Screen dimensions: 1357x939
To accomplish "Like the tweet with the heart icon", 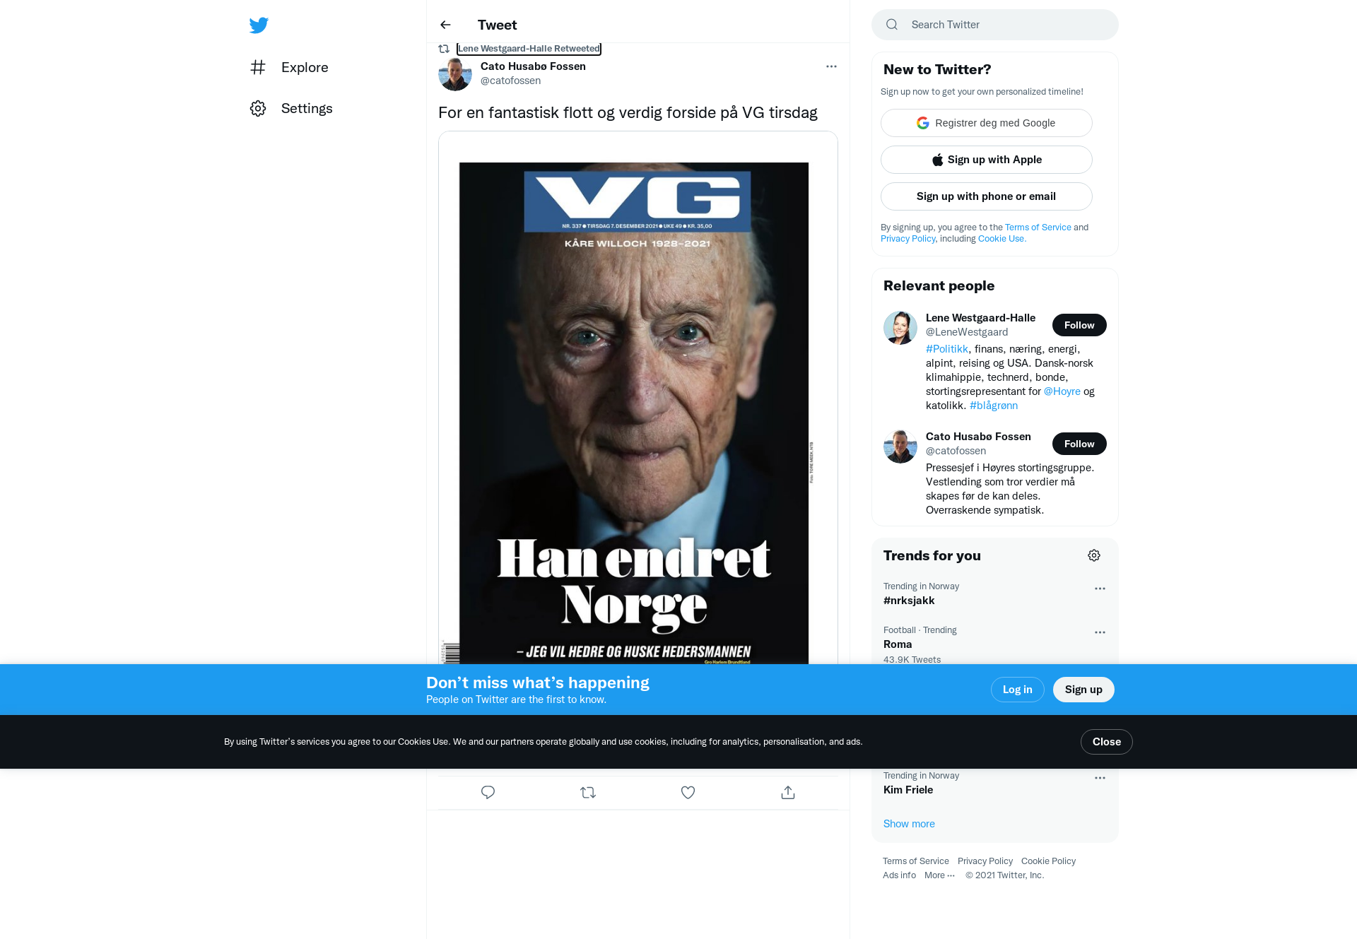I will (688, 793).
